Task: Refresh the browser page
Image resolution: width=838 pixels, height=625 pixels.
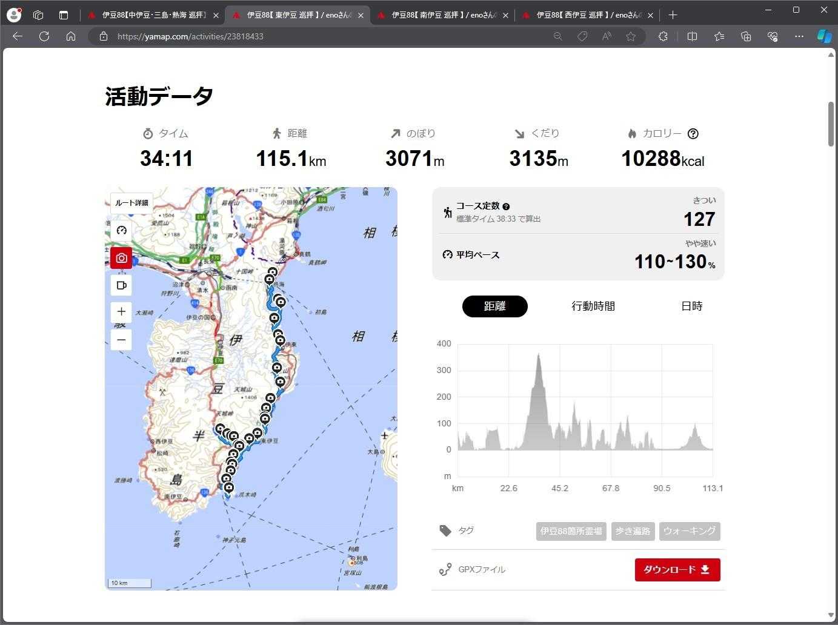Action: [44, 36]
